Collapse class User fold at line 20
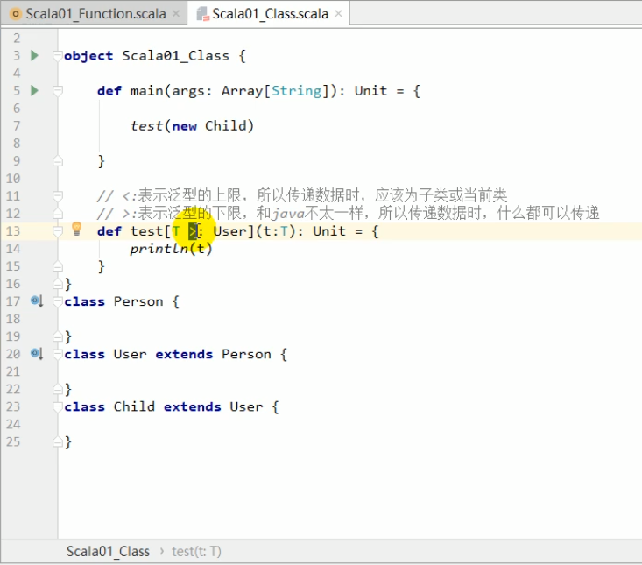Viewport: 642px width, 565px height. pos(58,354)
